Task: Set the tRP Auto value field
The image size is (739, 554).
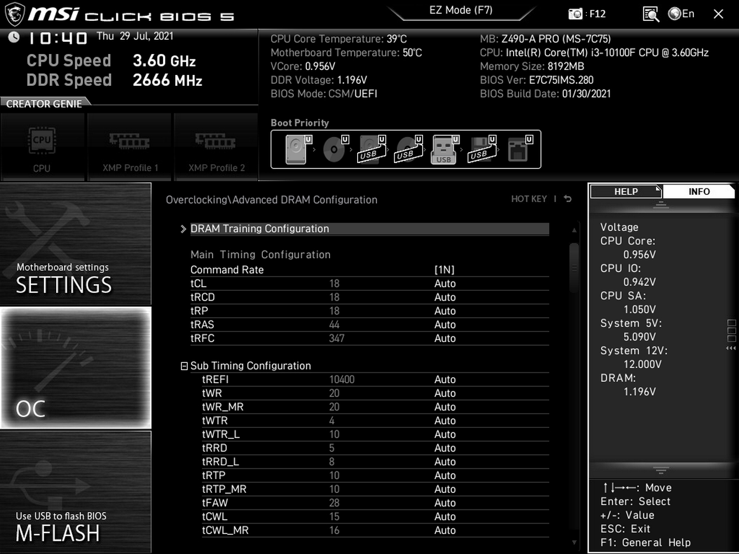Action: click(x=445, y=311)
